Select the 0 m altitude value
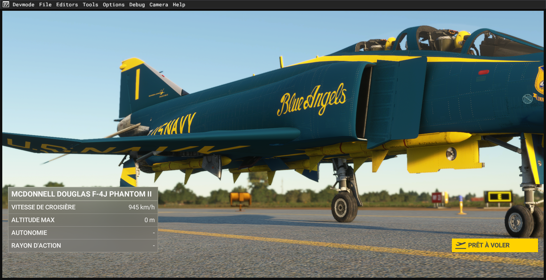 (150, 220)
